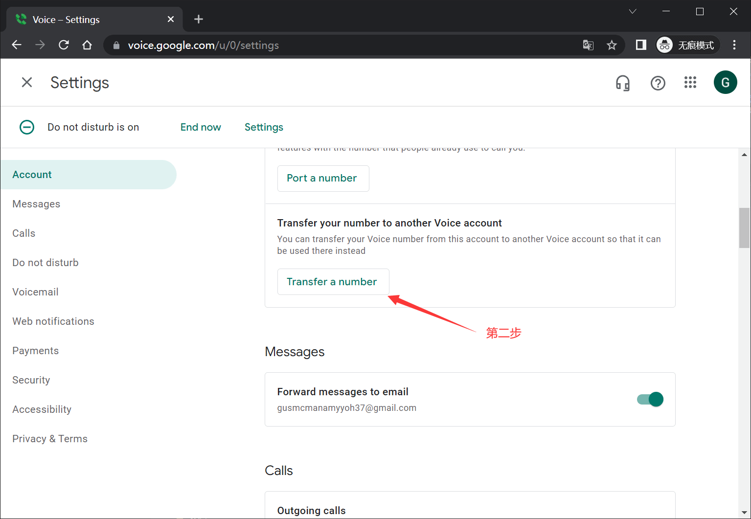The image size is (751, 519).
Task: Reload the Voice settings page
Action: 64,45
